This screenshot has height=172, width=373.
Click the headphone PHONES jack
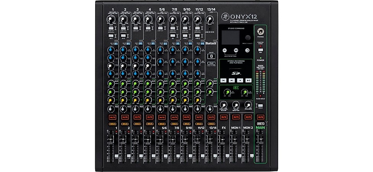(261, 31)
